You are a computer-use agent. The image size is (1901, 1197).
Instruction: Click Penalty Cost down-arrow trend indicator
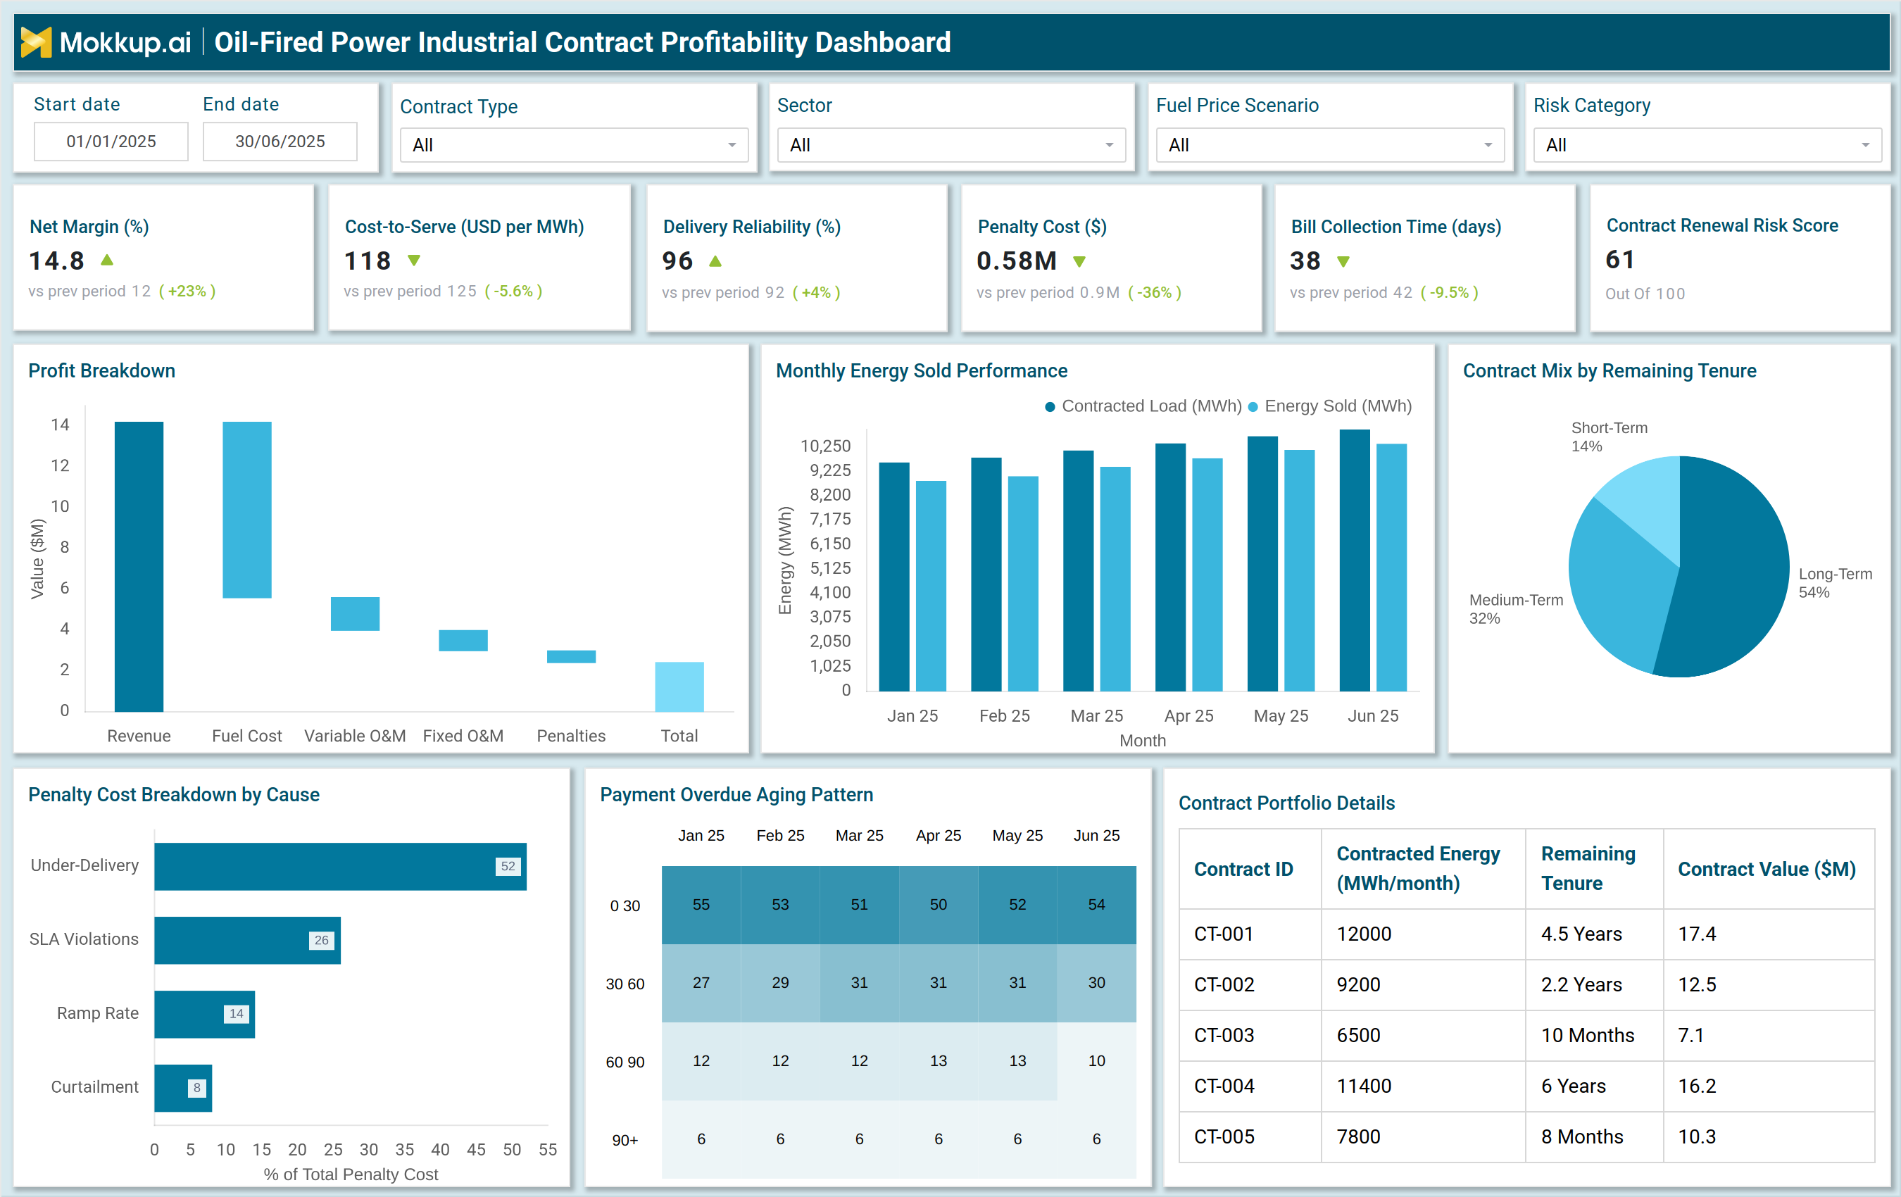click(1079, 261)
